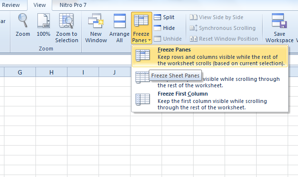Click the Freeze First Column icon
This screenshot has height=177, width=298.
pos(142,99)
